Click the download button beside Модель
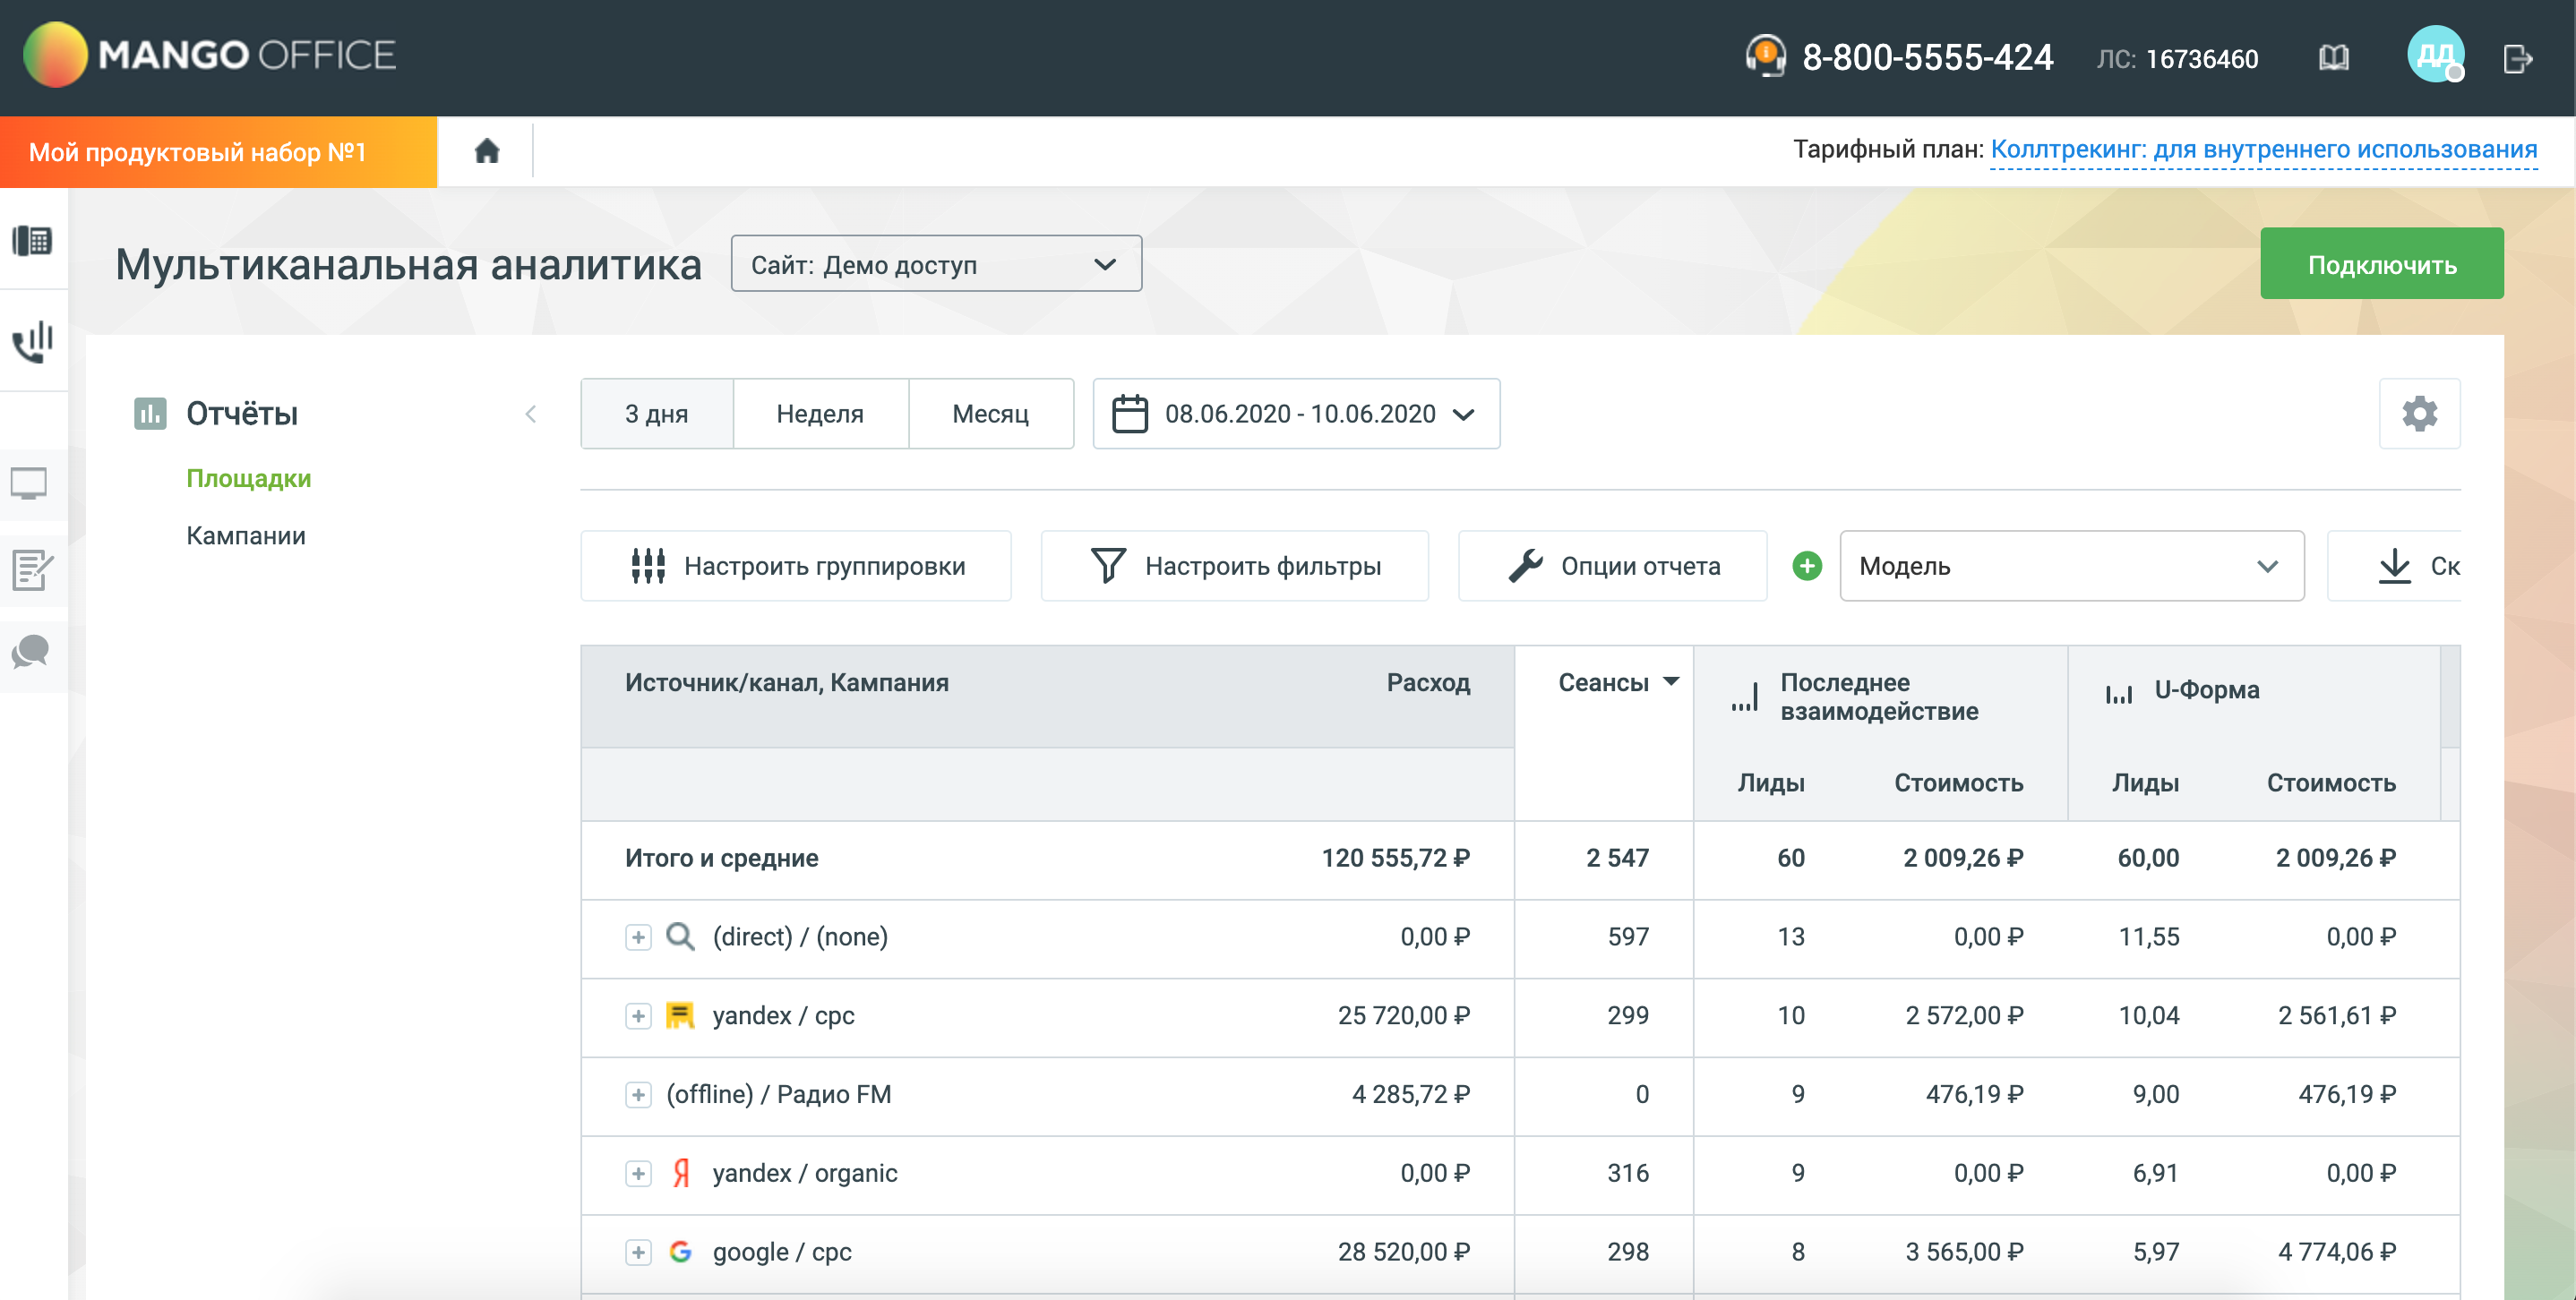 click(x=2395, y=566)
